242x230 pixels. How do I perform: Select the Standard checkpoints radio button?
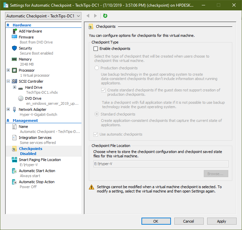tap(97, 114)
